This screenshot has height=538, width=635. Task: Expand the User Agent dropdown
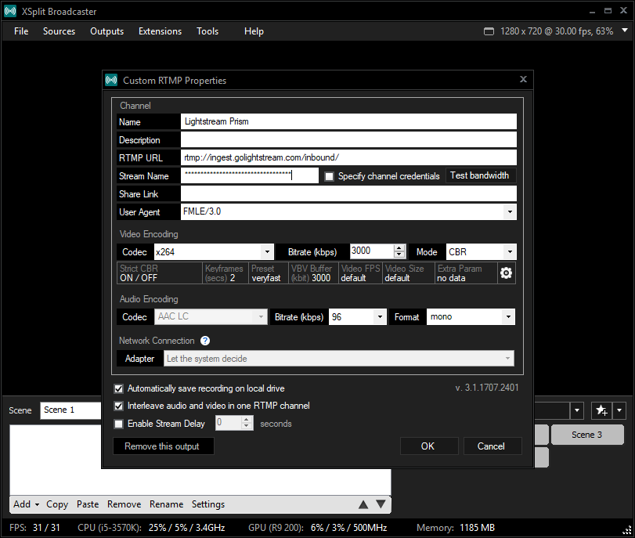tap(510, 212)
